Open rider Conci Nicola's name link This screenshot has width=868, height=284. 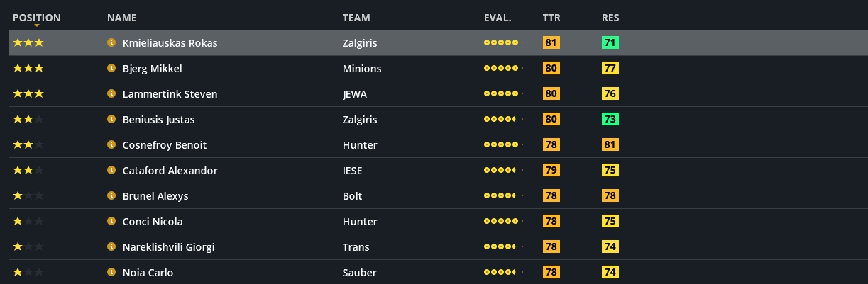point(153,222)
